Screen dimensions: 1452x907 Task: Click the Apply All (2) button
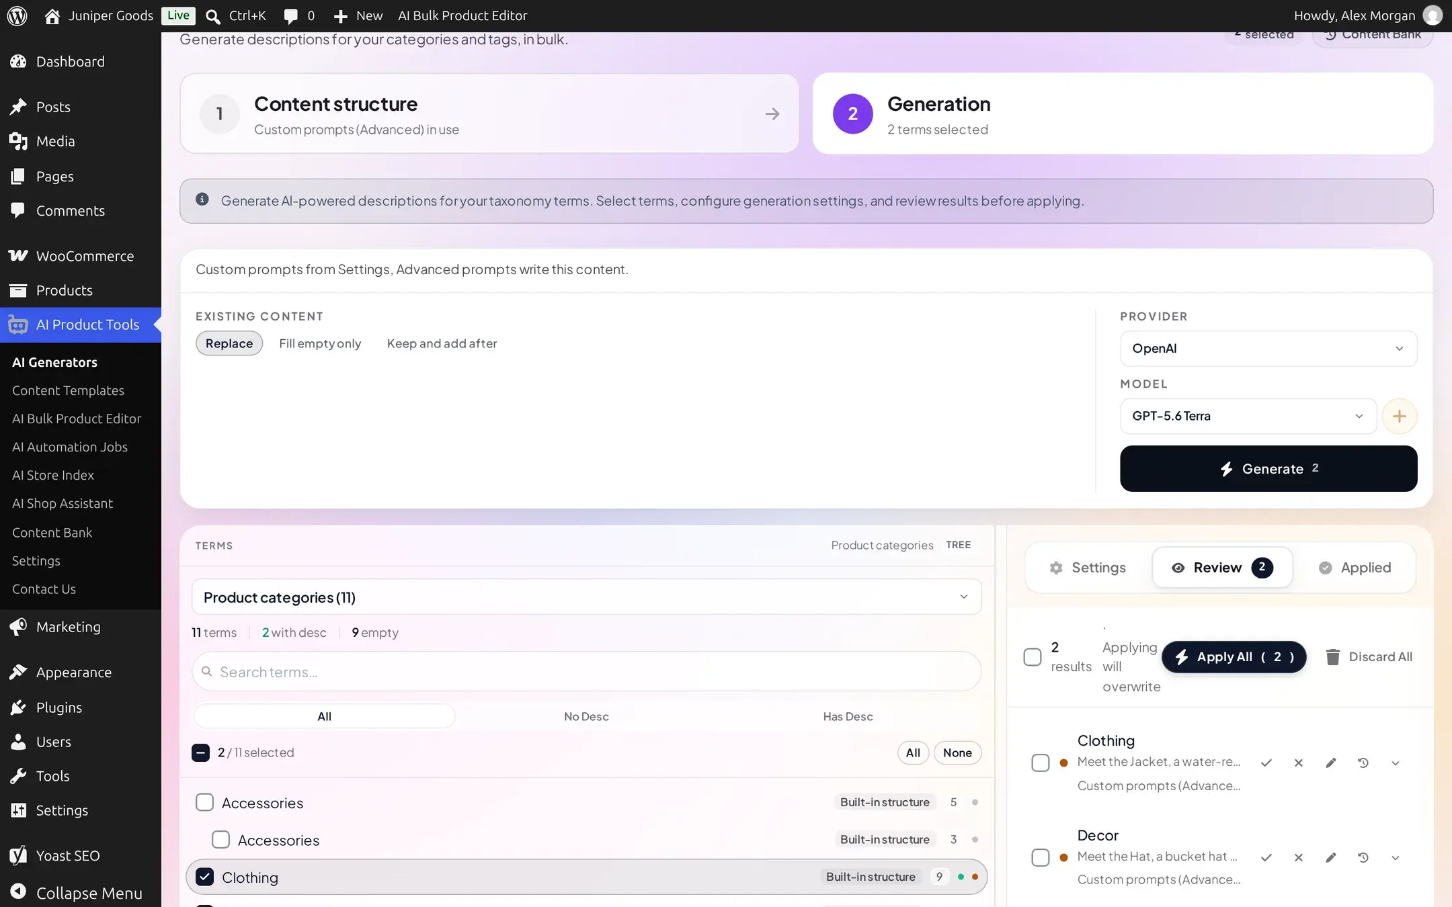[x=1234, y=657]
